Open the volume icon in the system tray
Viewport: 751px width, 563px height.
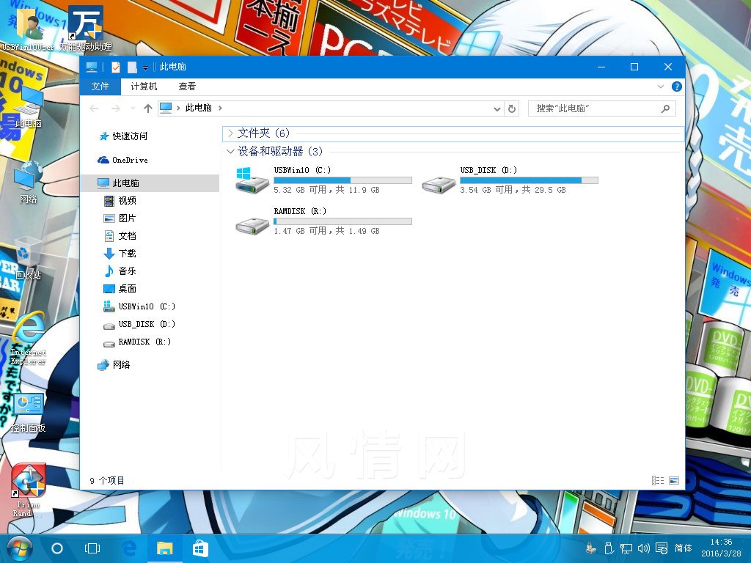pos(643,548)
